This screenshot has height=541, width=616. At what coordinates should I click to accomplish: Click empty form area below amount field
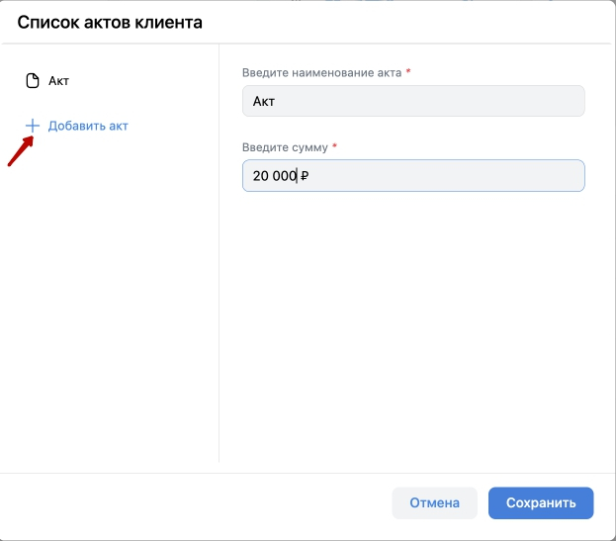[413, 316]
